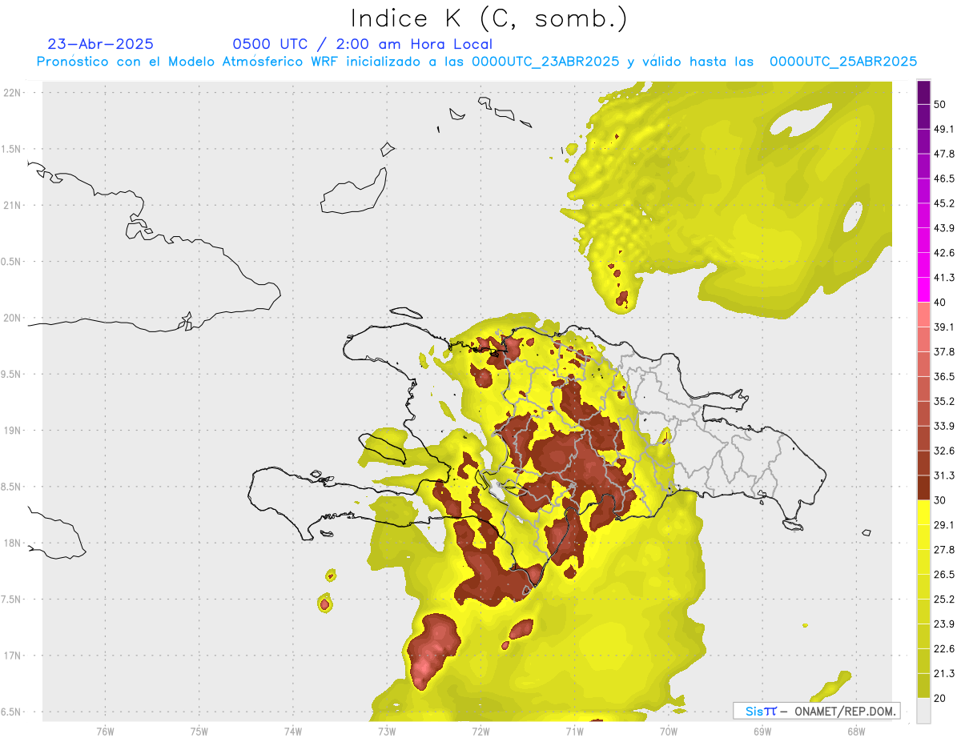Click the color scale value 39.1
Image resolution: width=961 pixels, height=742 pixels.
click(944, 327)
